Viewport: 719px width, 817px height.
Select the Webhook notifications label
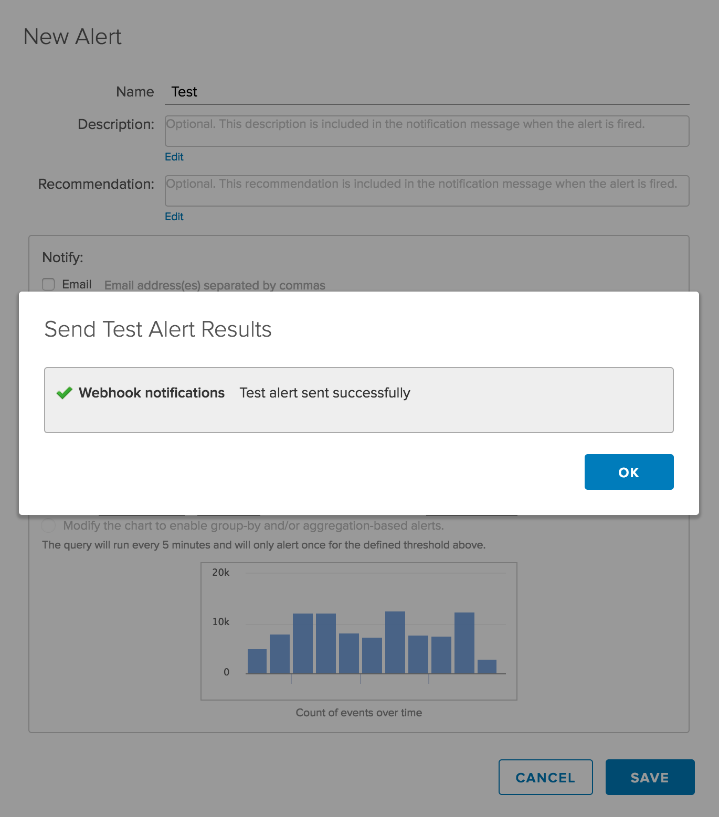(x=152, y=393)
